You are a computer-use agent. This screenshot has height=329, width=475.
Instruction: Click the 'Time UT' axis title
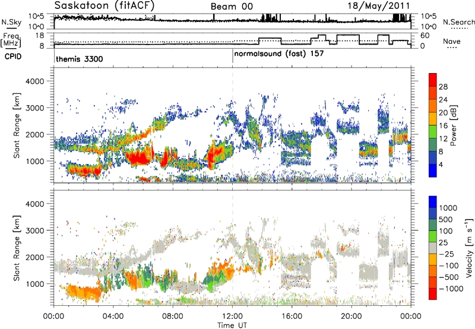[232, 325]
